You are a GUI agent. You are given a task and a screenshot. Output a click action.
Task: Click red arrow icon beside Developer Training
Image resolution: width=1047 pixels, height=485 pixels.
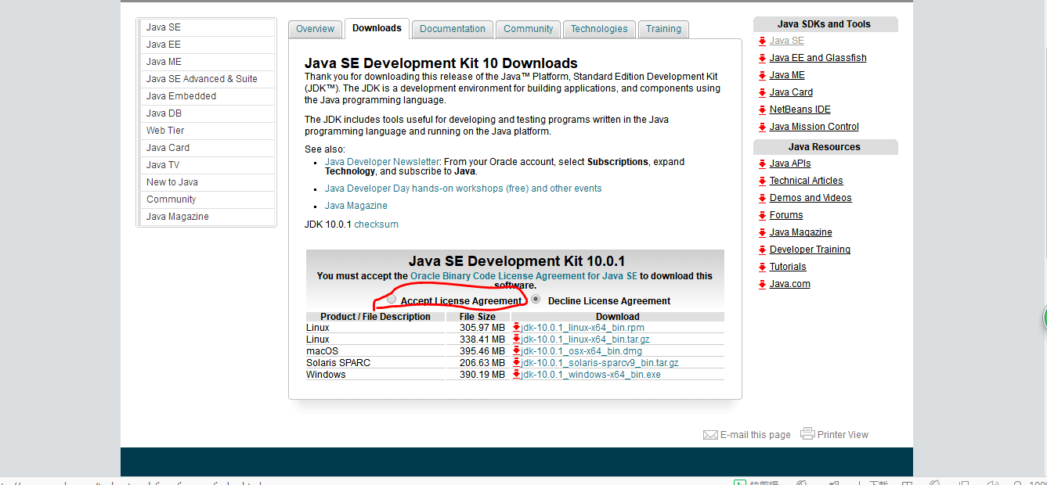click(x=763, y=250)
